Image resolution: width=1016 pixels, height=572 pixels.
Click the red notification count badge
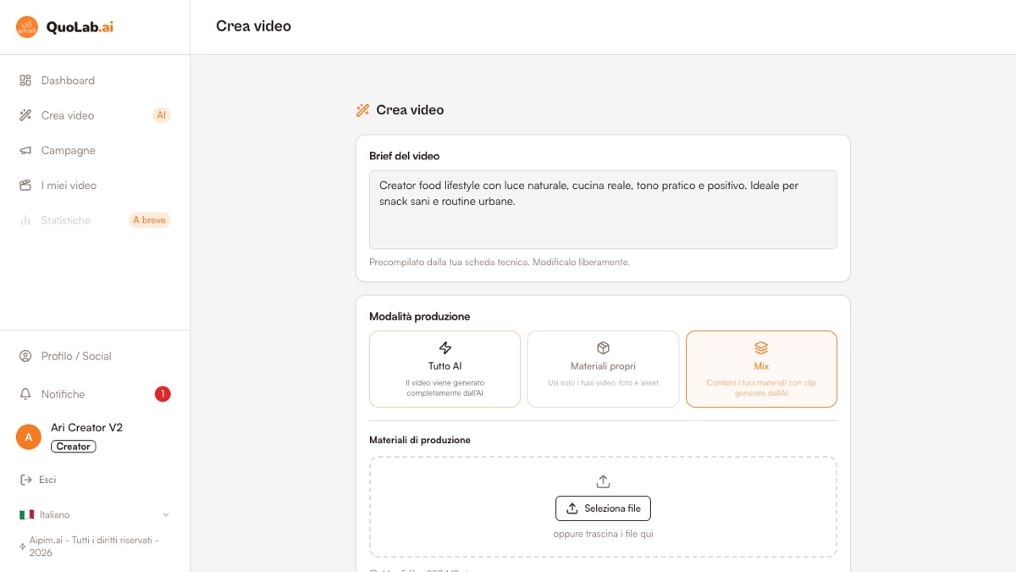coord(163,394)
